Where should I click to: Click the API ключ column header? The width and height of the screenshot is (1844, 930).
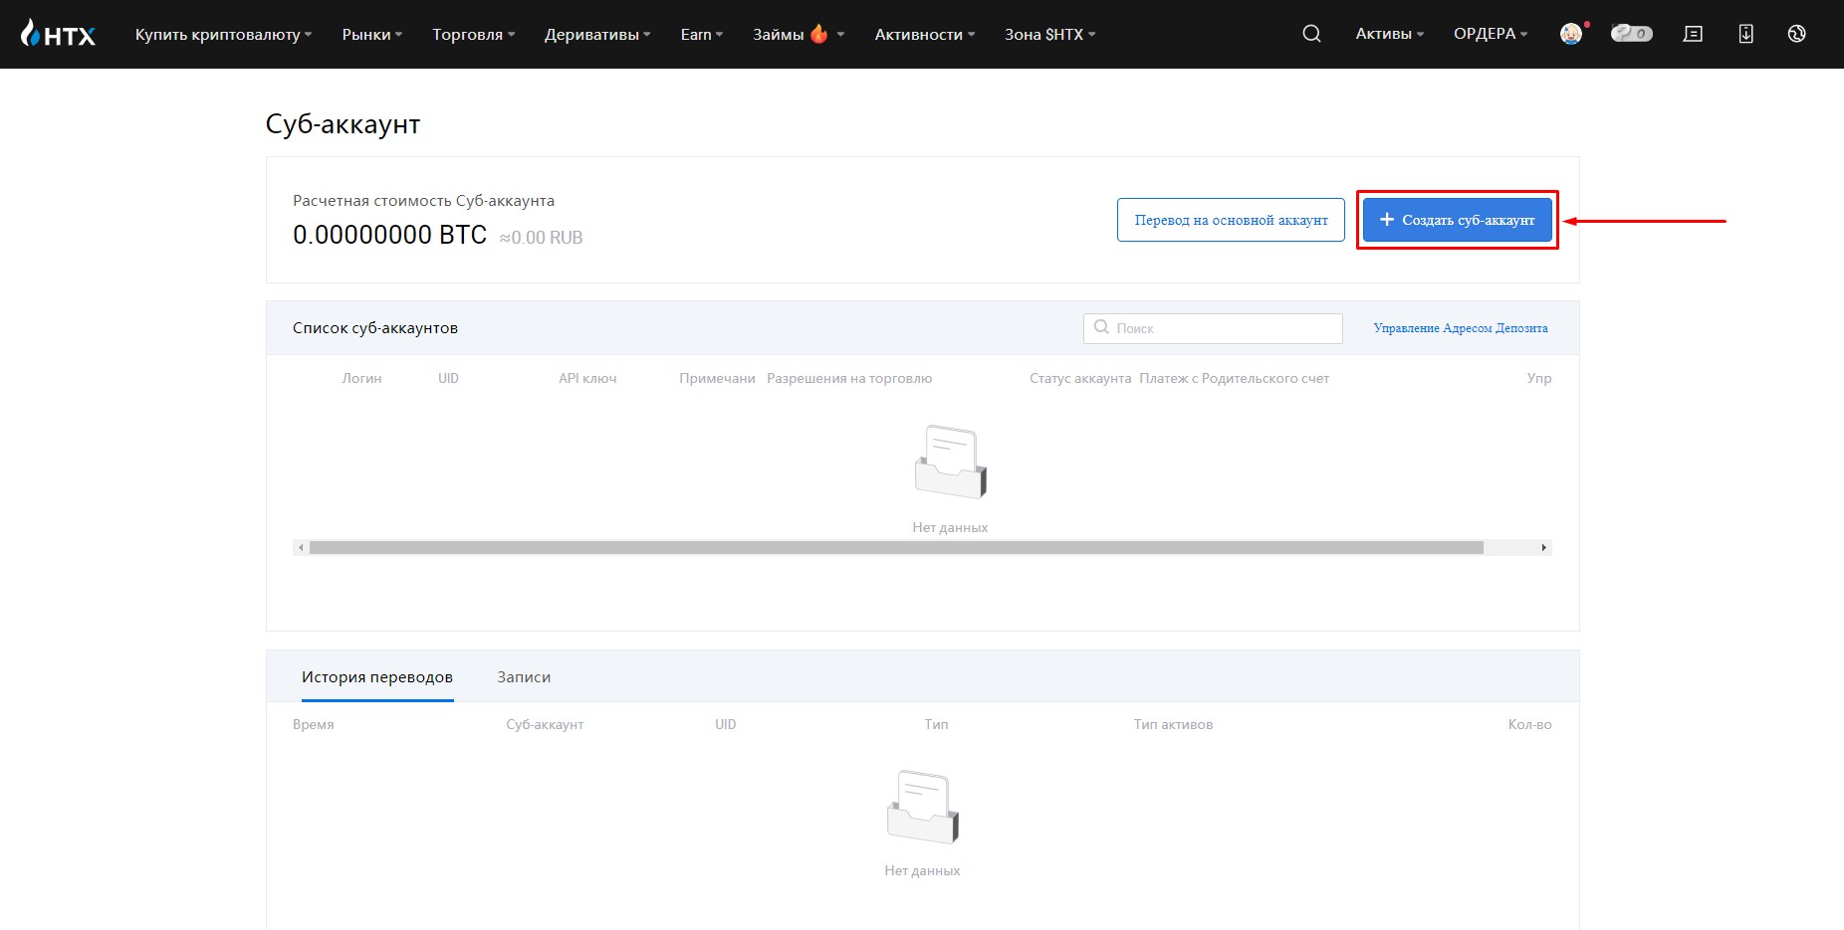click(x=587, y=378)
